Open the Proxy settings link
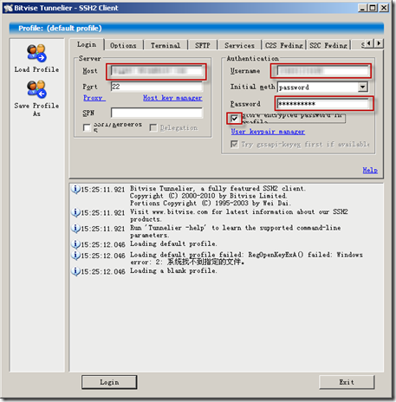The height and width of the screenshot is (402, 396). click(94, 98)
